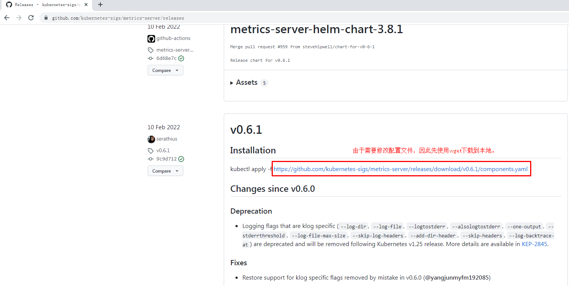Open the KEP-2845 link
This screenshot has height=286, width=569.
pos(534,244)
